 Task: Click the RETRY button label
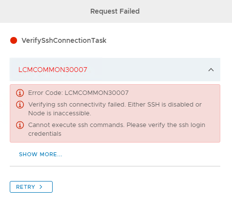point(26,187)
